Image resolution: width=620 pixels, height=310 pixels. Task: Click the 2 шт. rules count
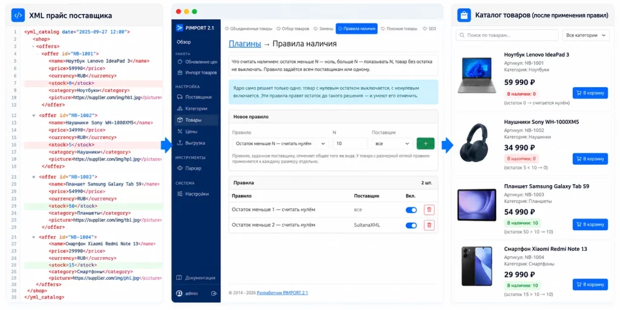coord(427,183)
